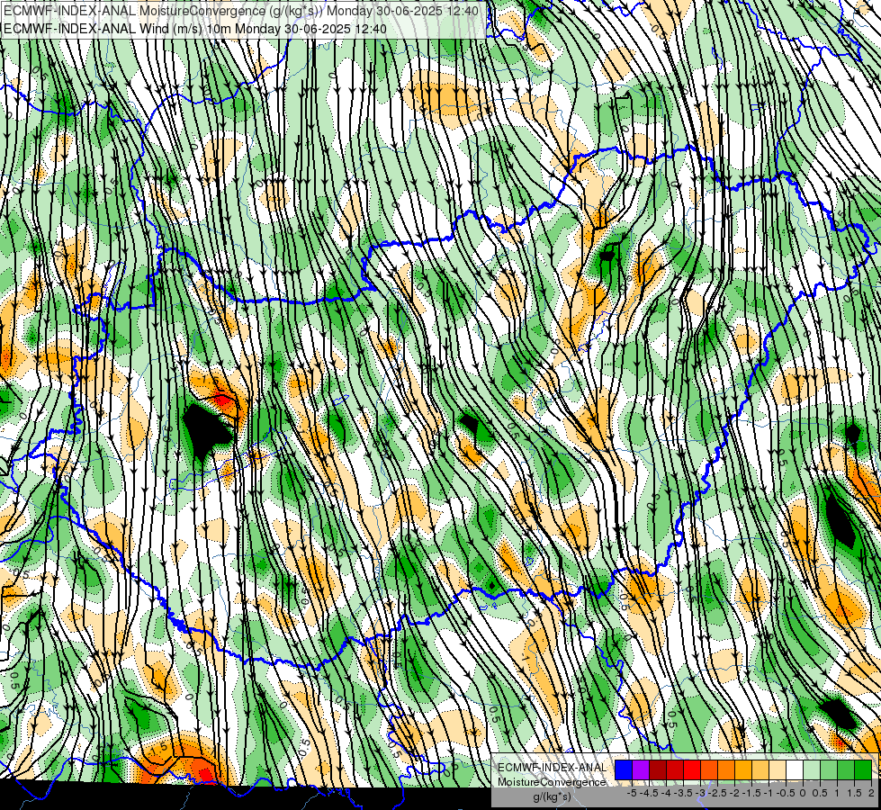
Task: Choose the dark green swatch (1.5 to 2)
Action: coord(863,769)
